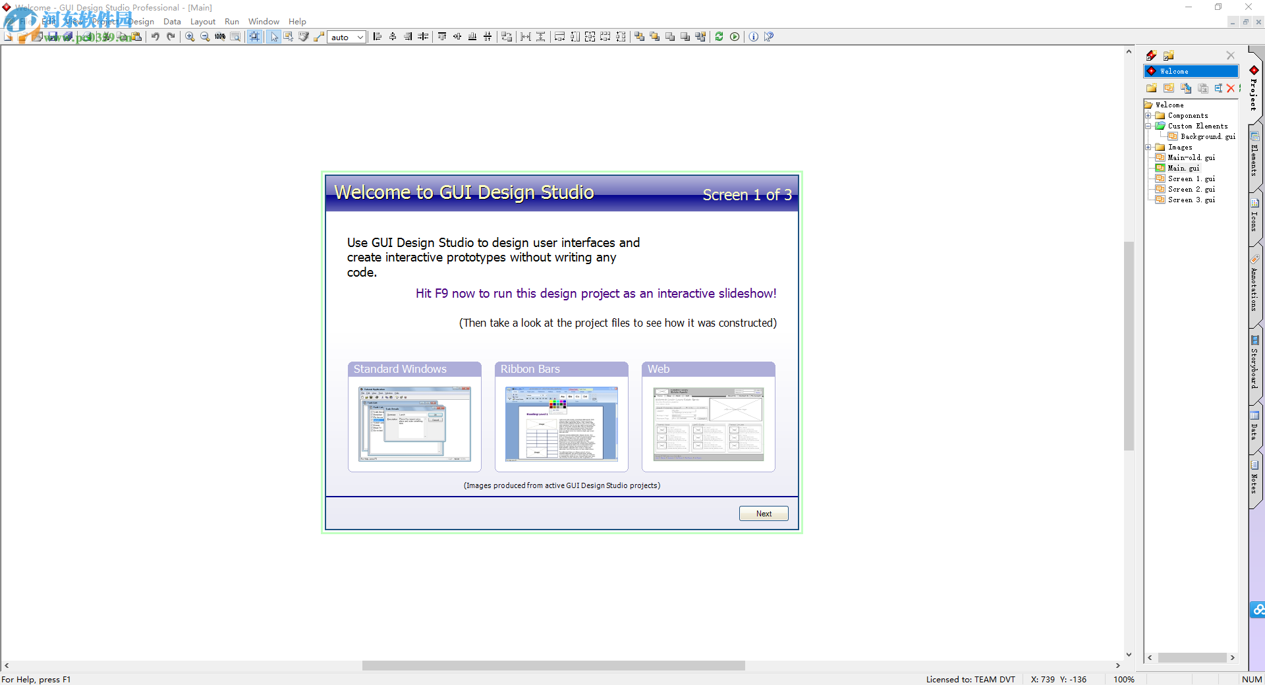1265x685 pixels.
Task: Close the Project panel with the gray X
Action: (x=1231, y=55)
